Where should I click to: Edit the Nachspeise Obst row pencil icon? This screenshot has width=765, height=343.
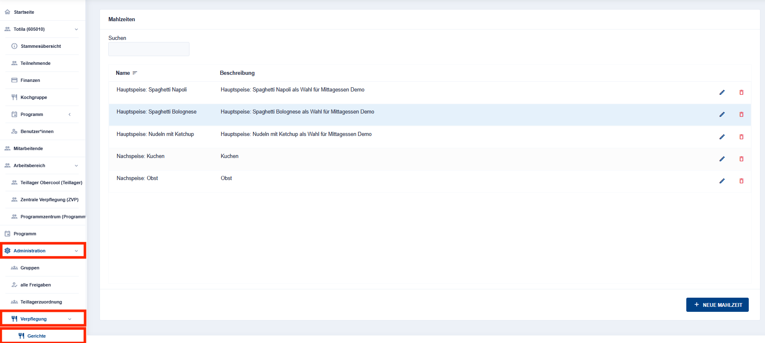coord(722,181)
